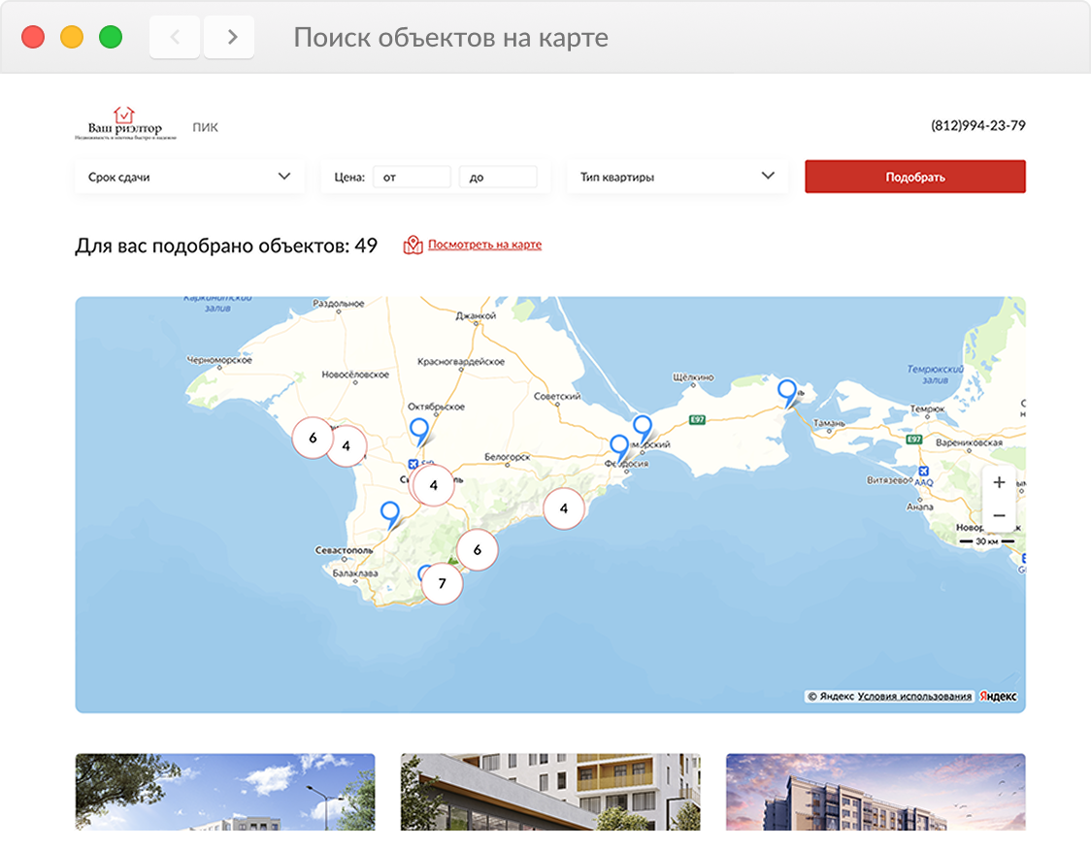Open the middle building photo thumbnail
Viewport: 1091px width, 850px height.
[550, 792]
